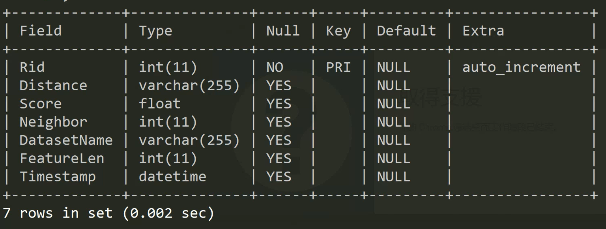The image size is (606, 229).
Task: Click the Neighbor field name
Action: click(x=53, y=122)
